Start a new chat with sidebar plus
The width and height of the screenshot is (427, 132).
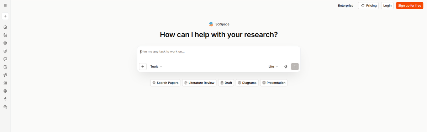pos(5,16)
